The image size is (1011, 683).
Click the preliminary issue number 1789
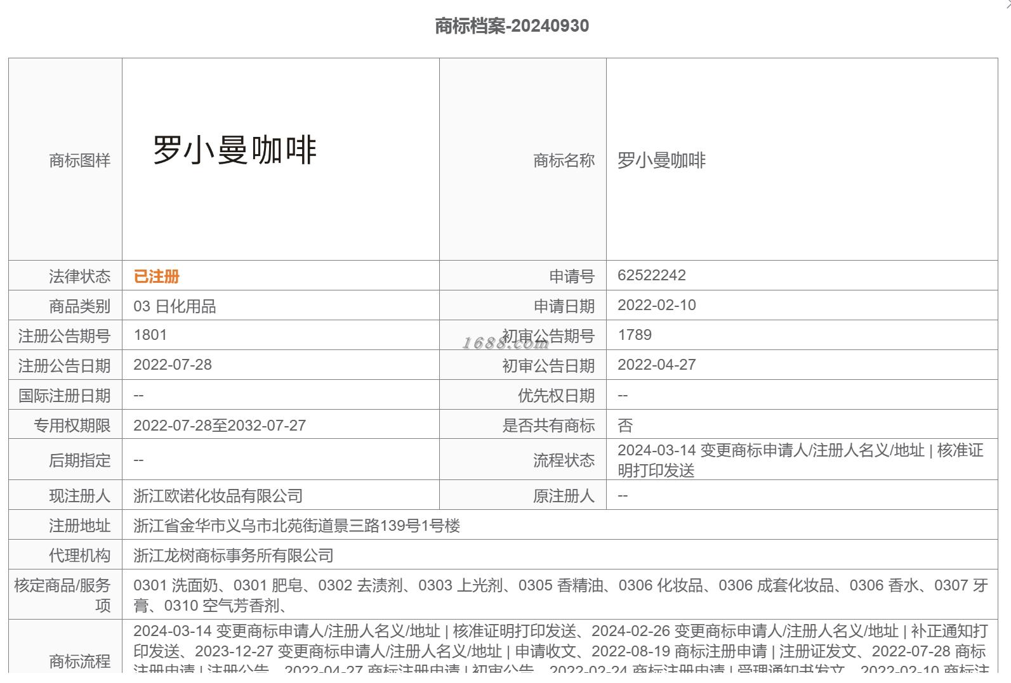tap(635, 335)
